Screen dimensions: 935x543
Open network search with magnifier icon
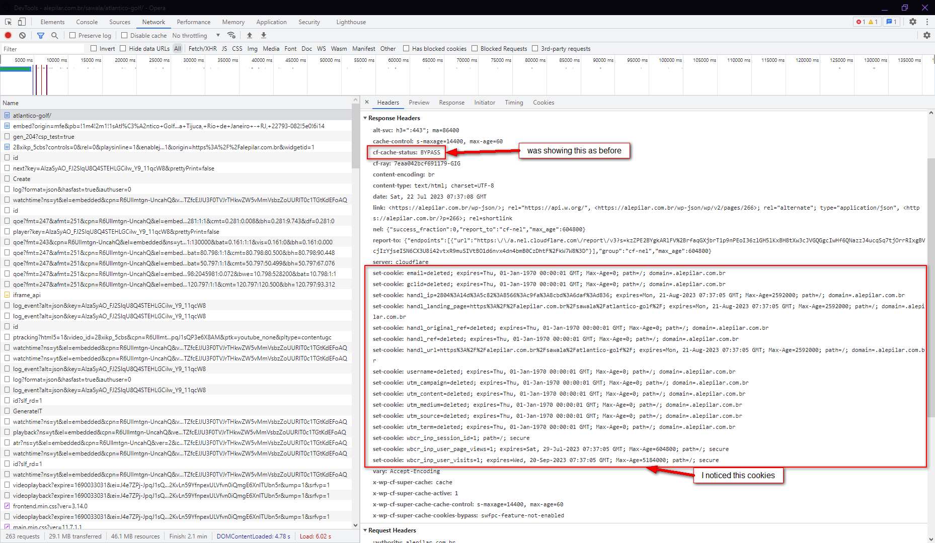[54, 35]
